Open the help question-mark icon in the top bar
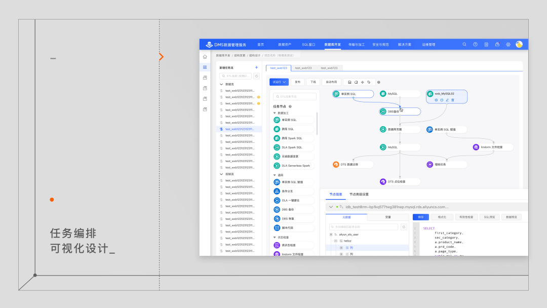The image size is (547, 308). (x=475, y=45)
